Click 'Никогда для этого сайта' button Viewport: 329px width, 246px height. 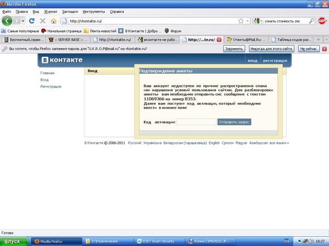click(x=271, y=49)
